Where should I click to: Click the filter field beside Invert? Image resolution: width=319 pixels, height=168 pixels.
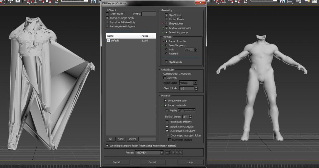pyautogui.click(x=147, y=139)
